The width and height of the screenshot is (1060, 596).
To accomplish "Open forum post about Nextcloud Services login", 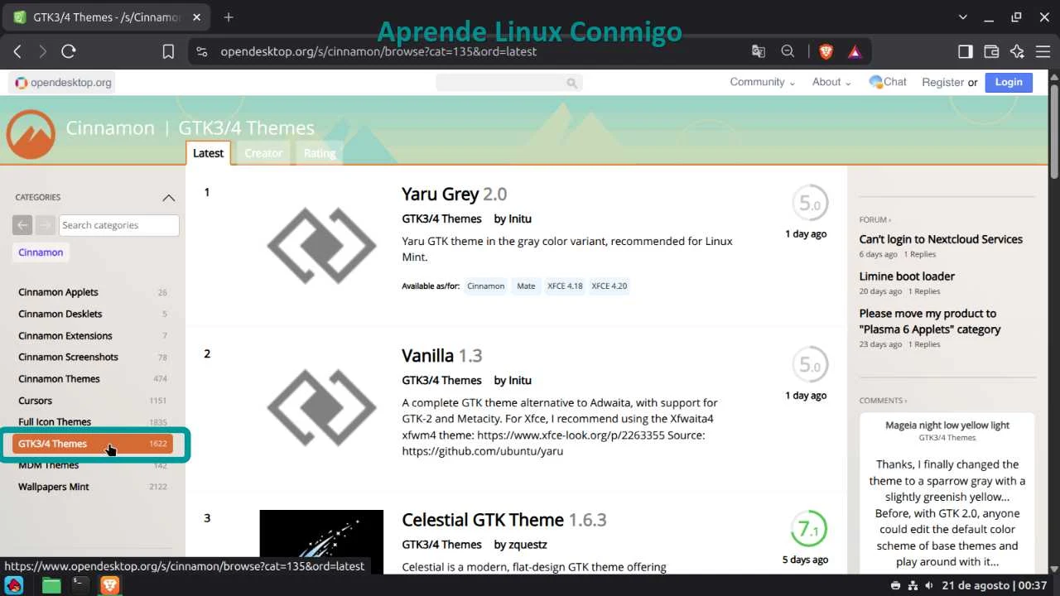I will tap(941, 239).
